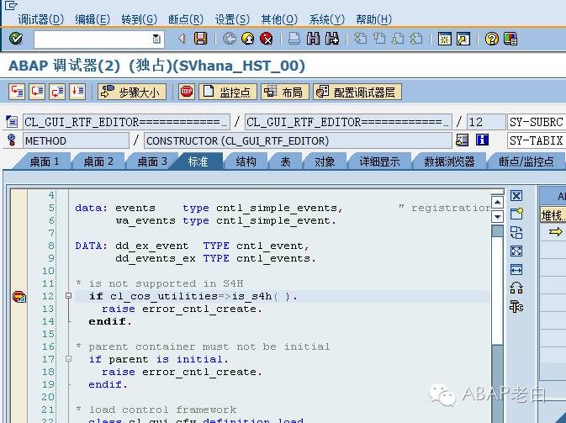
Task: Click the SY-TABIX field
Action: tap(537, 140)
